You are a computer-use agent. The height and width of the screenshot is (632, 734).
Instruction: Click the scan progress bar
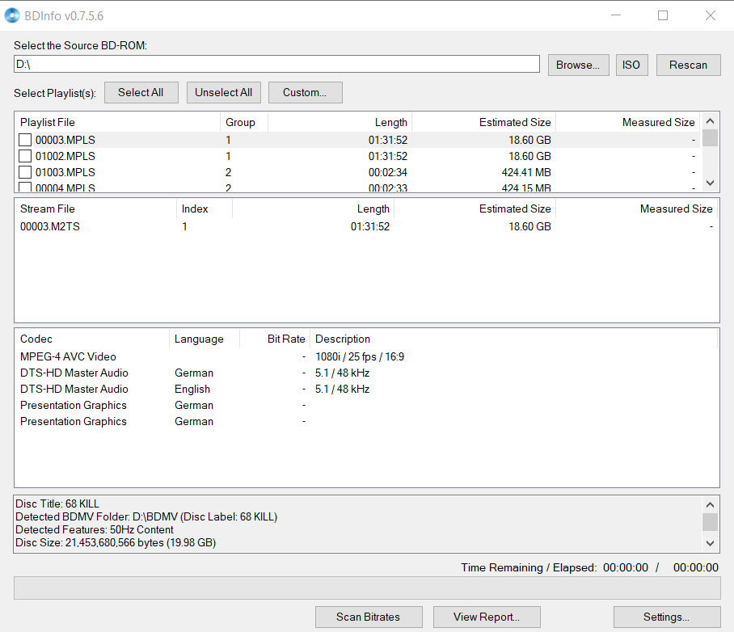[367, 588]
